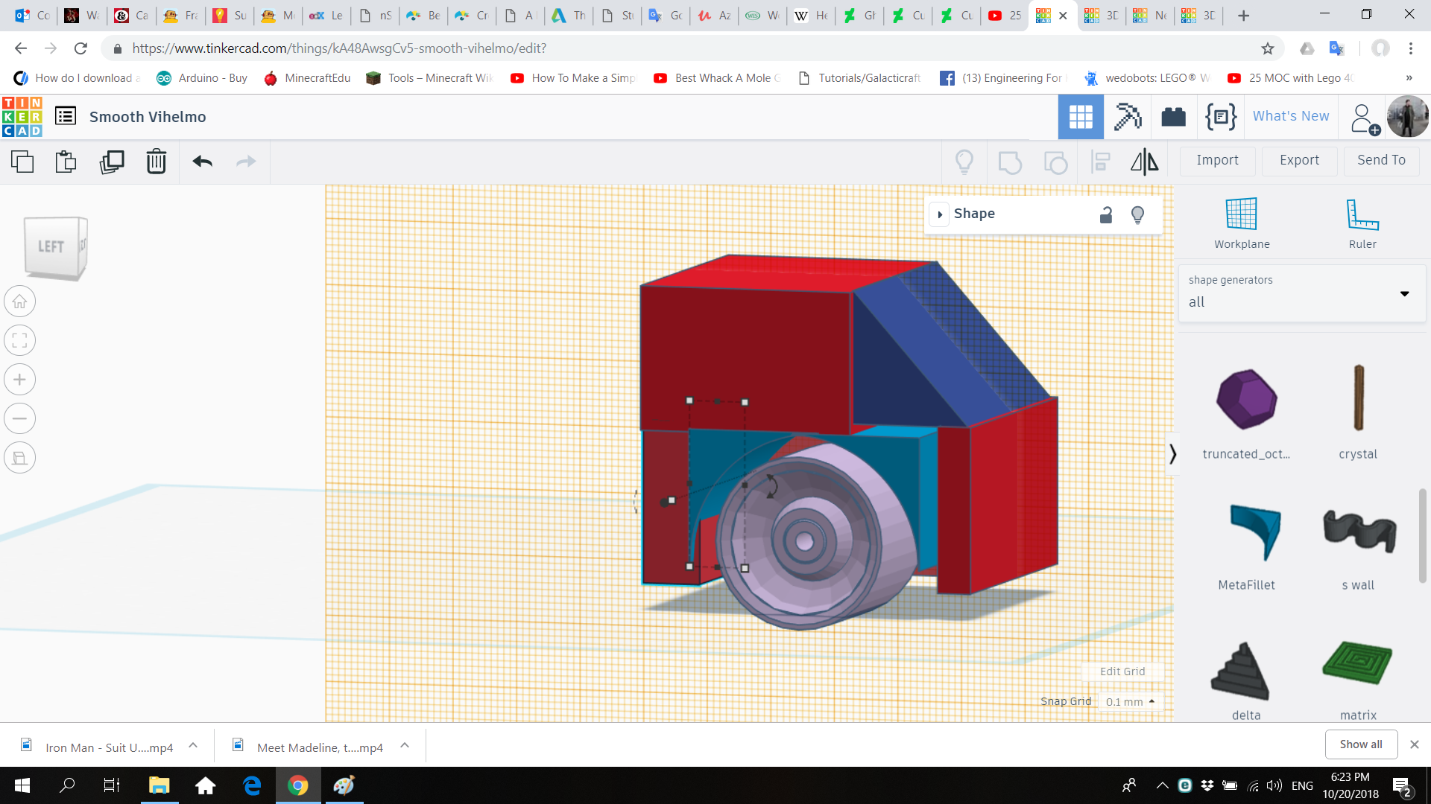Click the Undo arrow

click(x=202, y=162)
